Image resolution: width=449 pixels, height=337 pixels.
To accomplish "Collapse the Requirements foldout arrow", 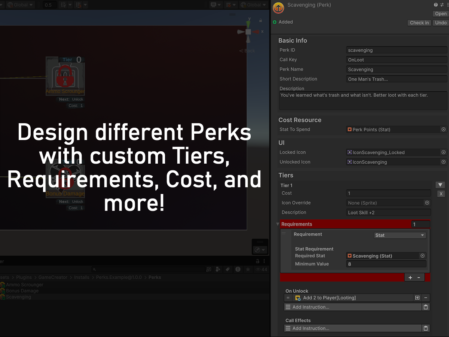I will (278, 224).
